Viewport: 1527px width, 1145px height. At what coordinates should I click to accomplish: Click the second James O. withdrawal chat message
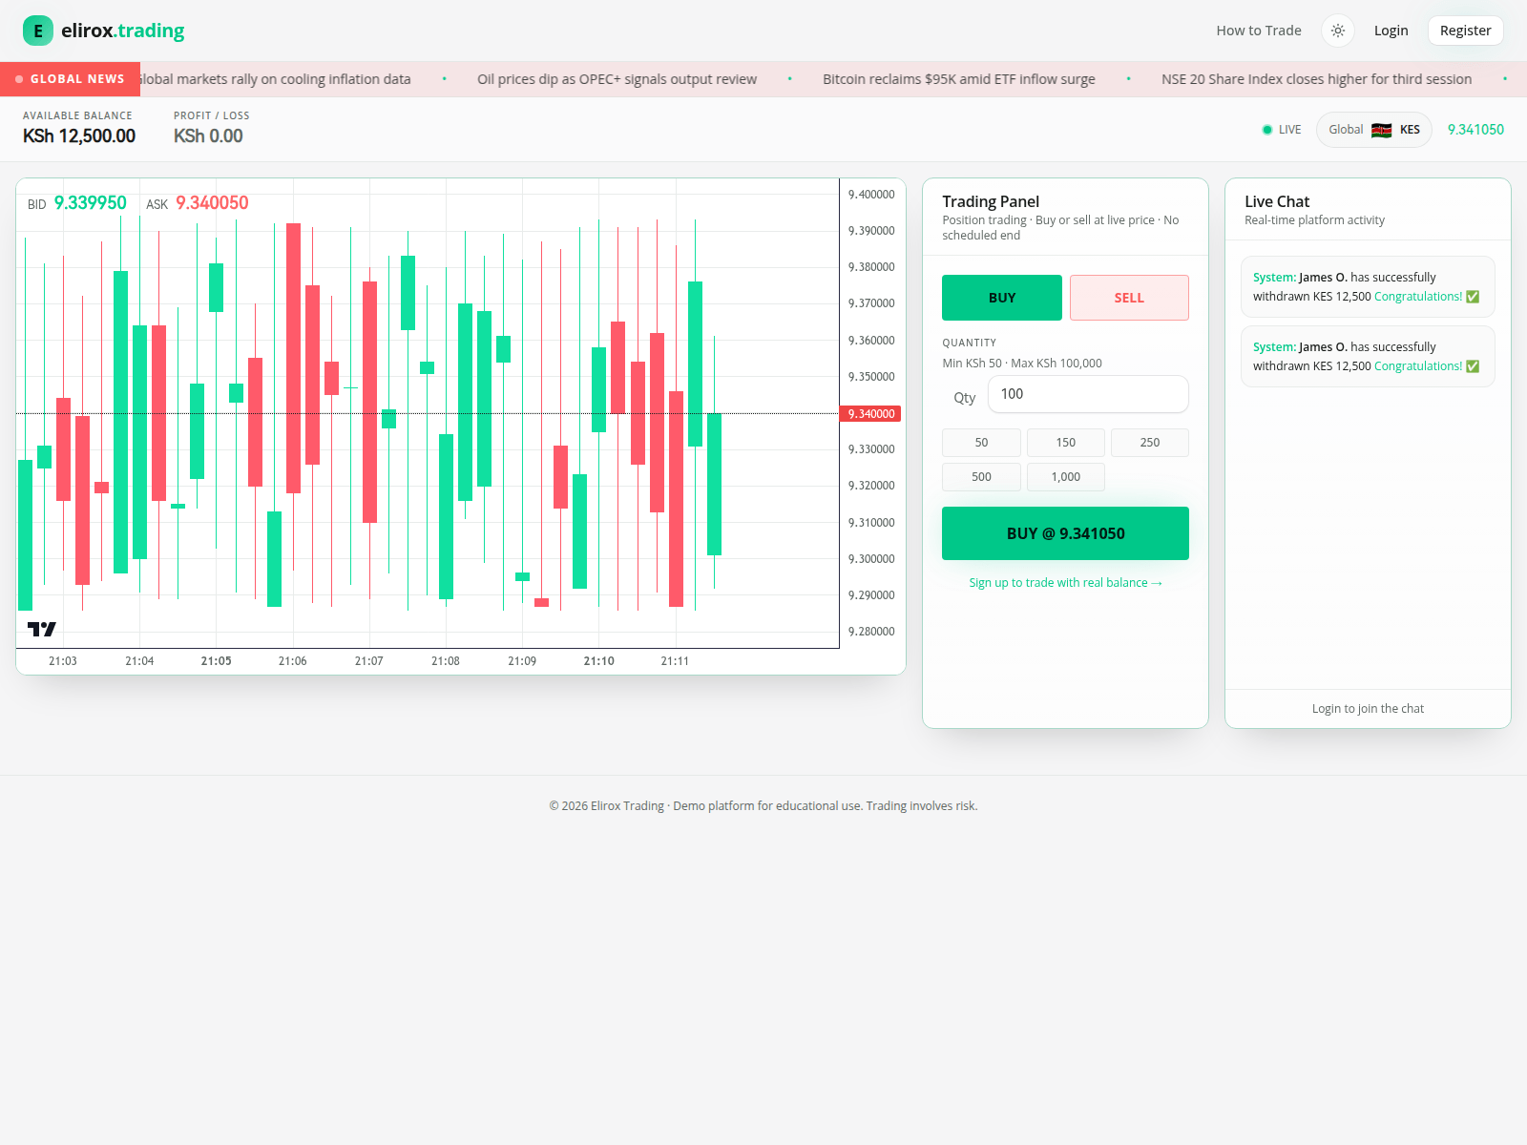pos(1368,357)
